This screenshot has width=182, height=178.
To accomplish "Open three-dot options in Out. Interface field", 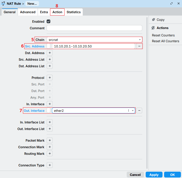I will click(x=129, y=110).
